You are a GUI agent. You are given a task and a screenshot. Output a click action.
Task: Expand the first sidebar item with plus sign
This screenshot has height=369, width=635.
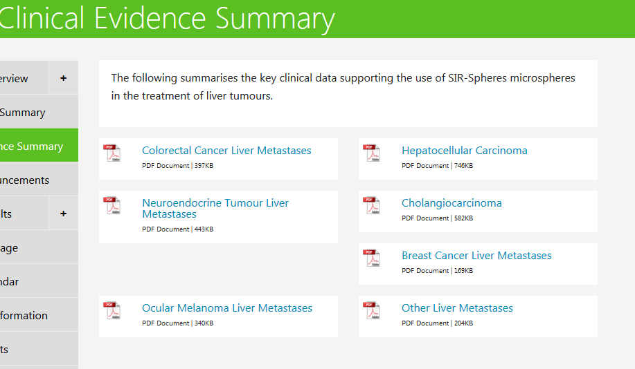tap(64, 78)
